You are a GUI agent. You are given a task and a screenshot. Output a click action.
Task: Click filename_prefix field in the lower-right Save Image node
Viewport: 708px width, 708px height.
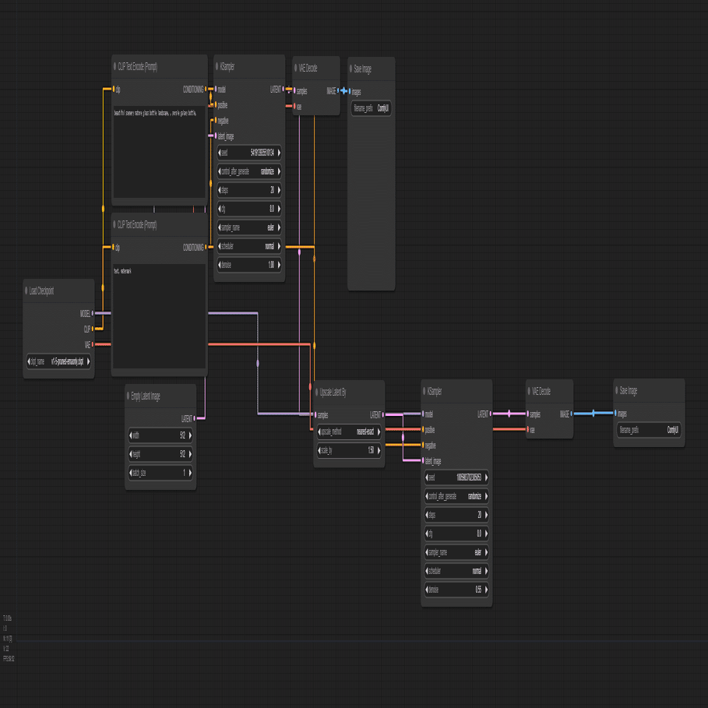point(649,430)
